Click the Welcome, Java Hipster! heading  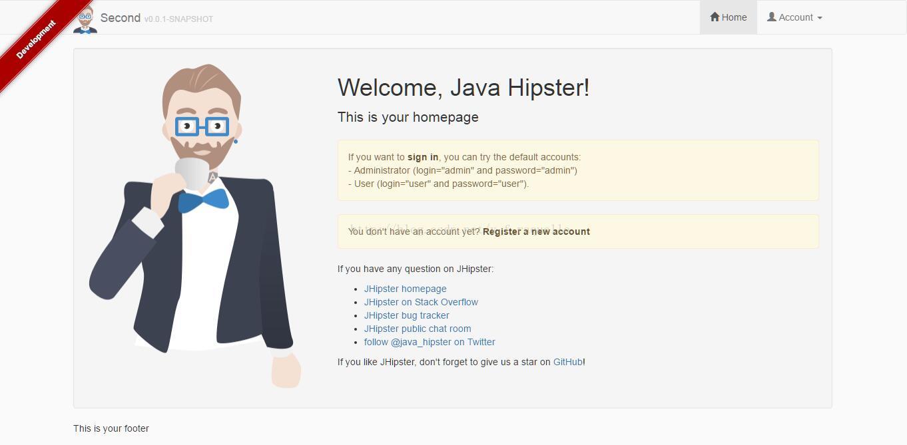[463, 87]
